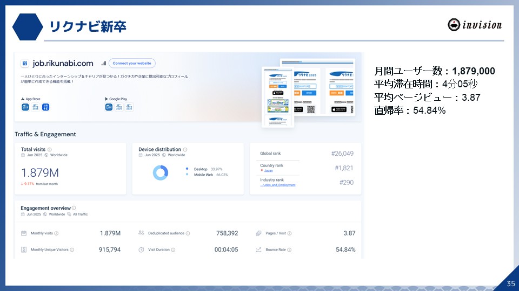Click the info icon beside Monthly visits
Viewport: 519px width, 291px height.
[56, 233]
